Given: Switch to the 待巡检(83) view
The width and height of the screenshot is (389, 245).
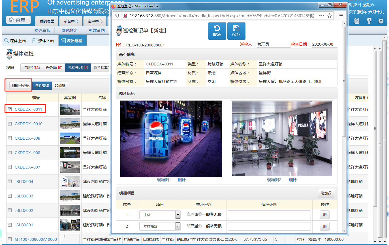Looking at the screenshot, I should 32,68.
